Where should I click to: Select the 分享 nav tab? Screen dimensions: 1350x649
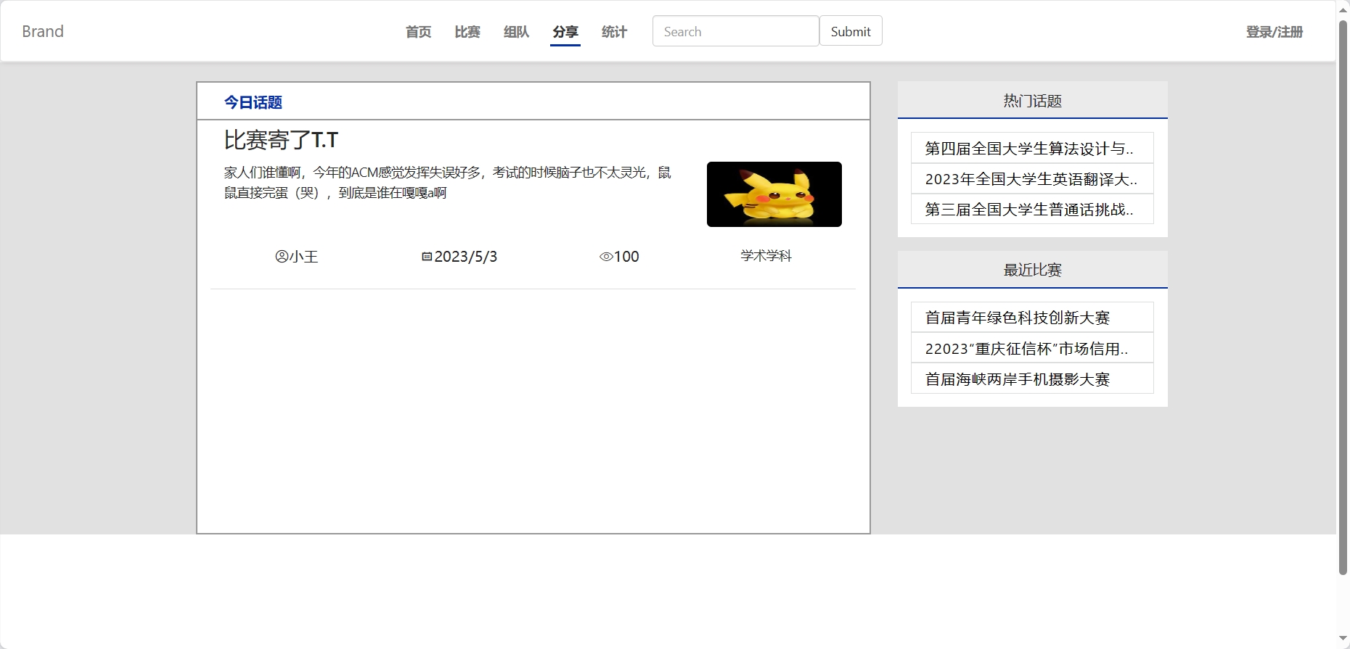tap(565, 32)
